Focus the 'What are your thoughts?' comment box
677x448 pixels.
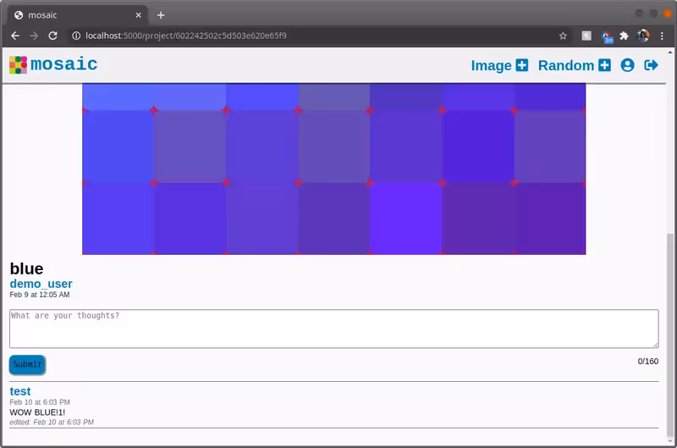(333, 329)
